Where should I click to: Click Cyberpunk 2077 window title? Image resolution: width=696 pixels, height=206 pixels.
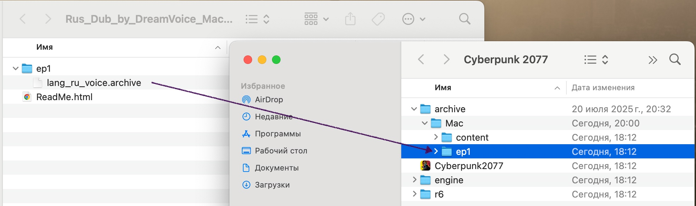[x=506, y=59]
